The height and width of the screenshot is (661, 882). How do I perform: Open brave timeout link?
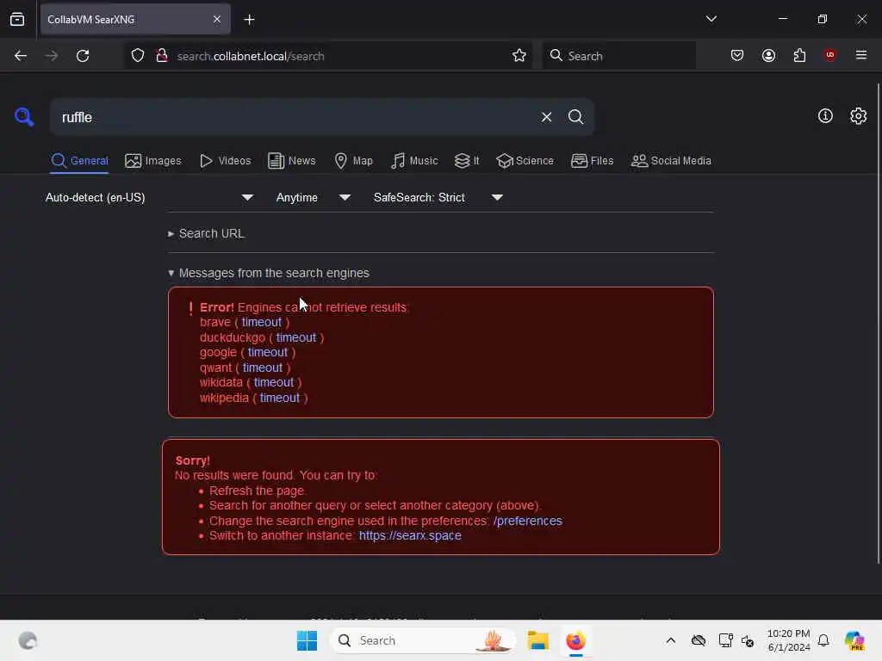tap(262, 322)
